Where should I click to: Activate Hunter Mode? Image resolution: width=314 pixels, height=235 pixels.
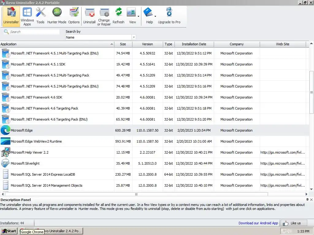click(57, 16)
